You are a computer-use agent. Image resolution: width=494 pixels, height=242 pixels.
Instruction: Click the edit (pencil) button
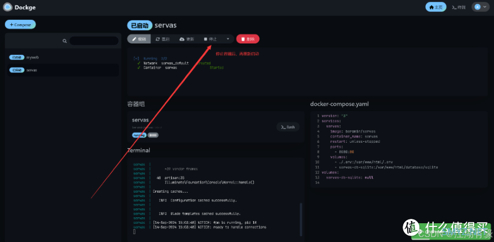pos(139,39)
